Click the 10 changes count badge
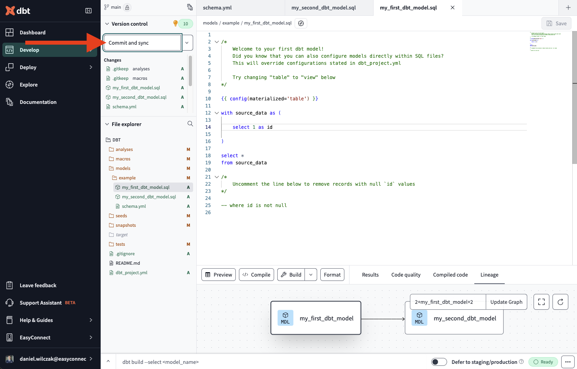This screenshot has height=369, width=577. pos(186,24)
